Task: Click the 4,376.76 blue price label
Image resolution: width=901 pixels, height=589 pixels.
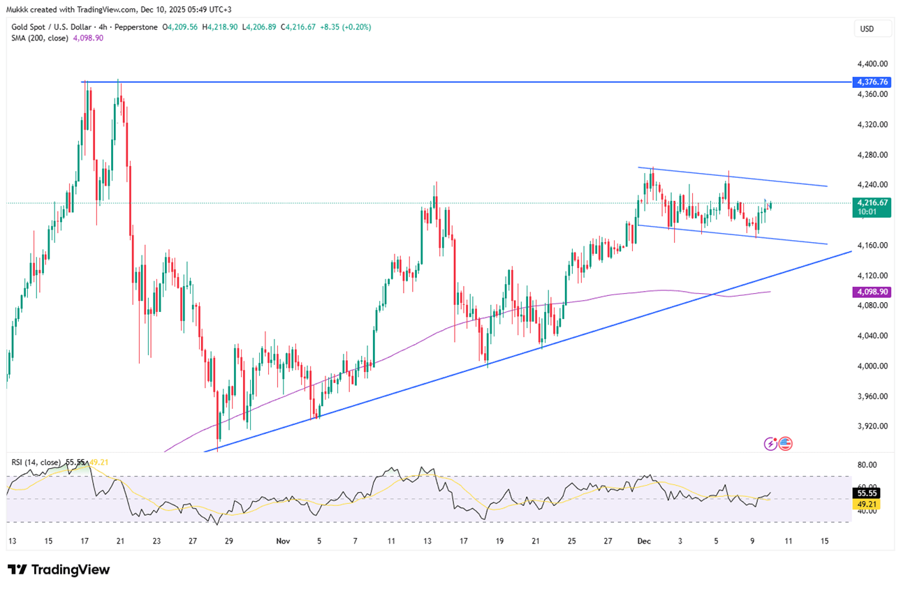Action: tap(872, 82)
